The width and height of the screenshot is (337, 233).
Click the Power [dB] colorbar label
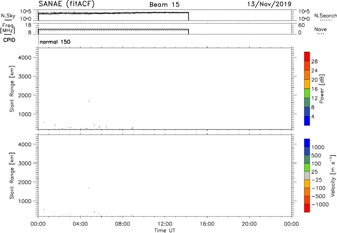point(321,89)
